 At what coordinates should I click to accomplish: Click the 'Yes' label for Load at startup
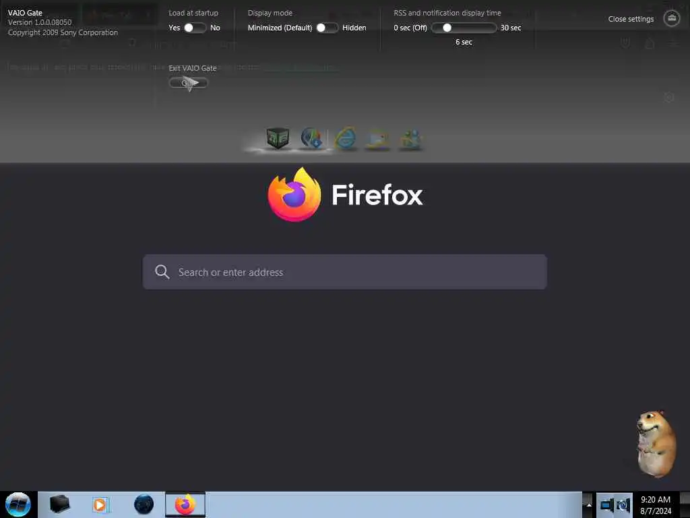tap(175, 28)
